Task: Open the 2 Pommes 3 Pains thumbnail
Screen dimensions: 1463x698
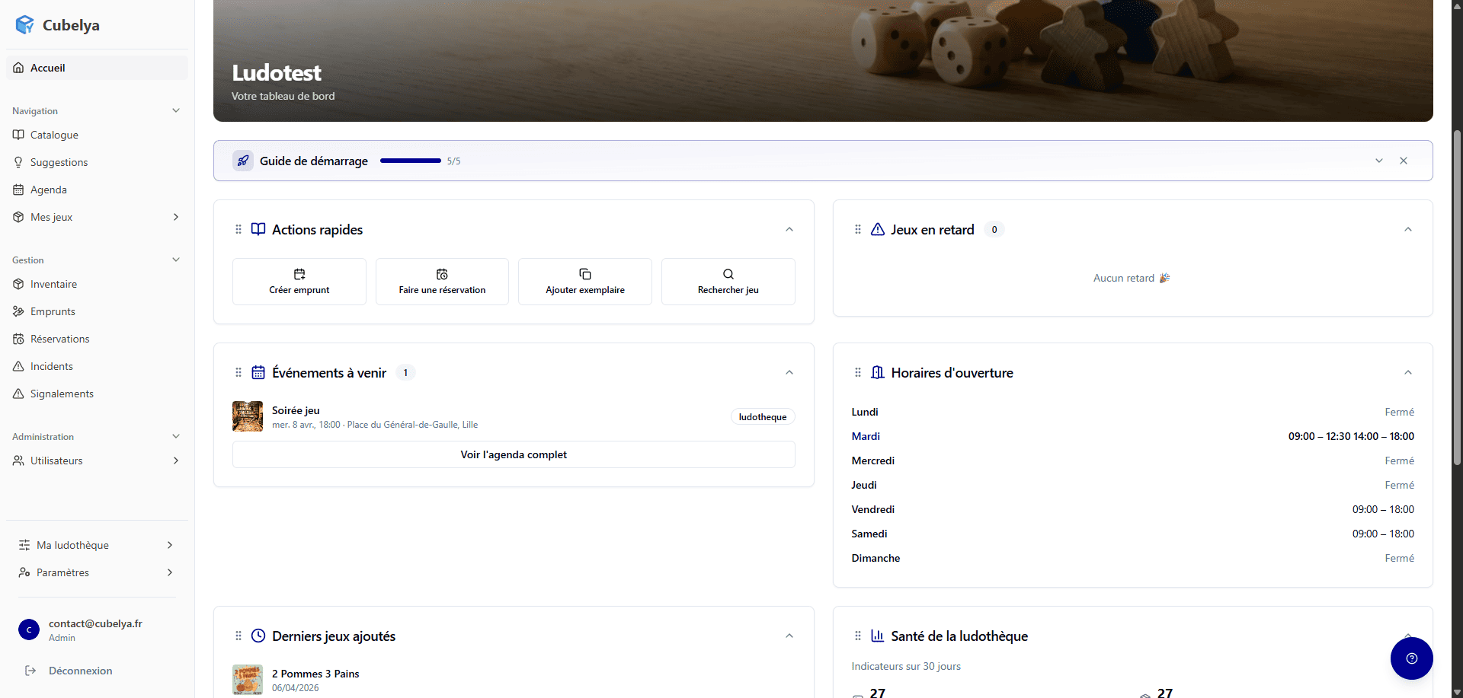Action: pyautogui.click(x=248, y=680)
